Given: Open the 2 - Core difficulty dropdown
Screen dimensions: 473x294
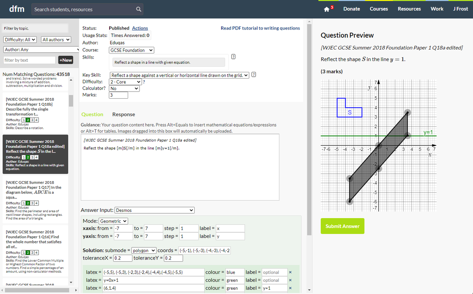Looking at the screenshot, I should (x=125, y=82).
